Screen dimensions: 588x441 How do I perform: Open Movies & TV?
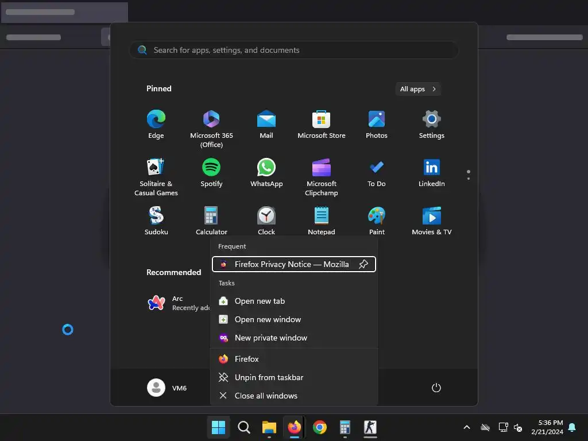(x=432, y=221)
